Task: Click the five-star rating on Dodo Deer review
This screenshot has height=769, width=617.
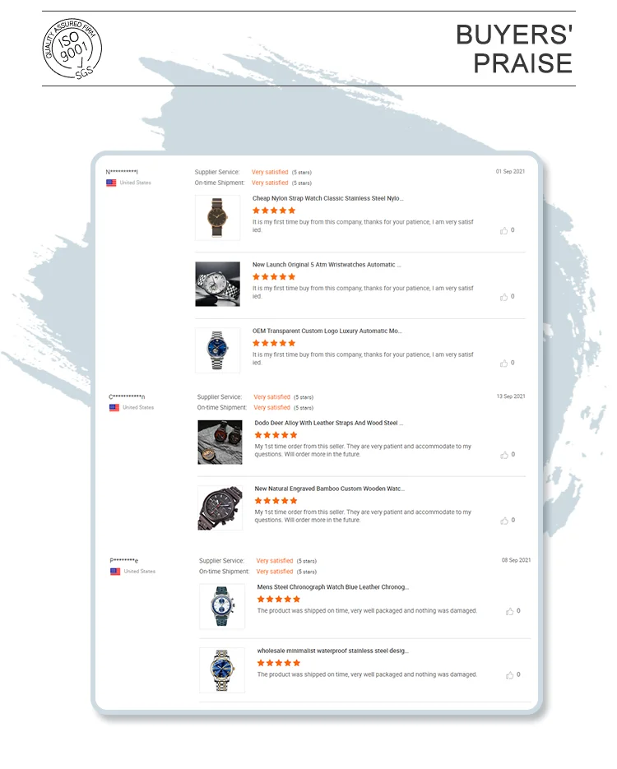Action: [x=276, y=435]
